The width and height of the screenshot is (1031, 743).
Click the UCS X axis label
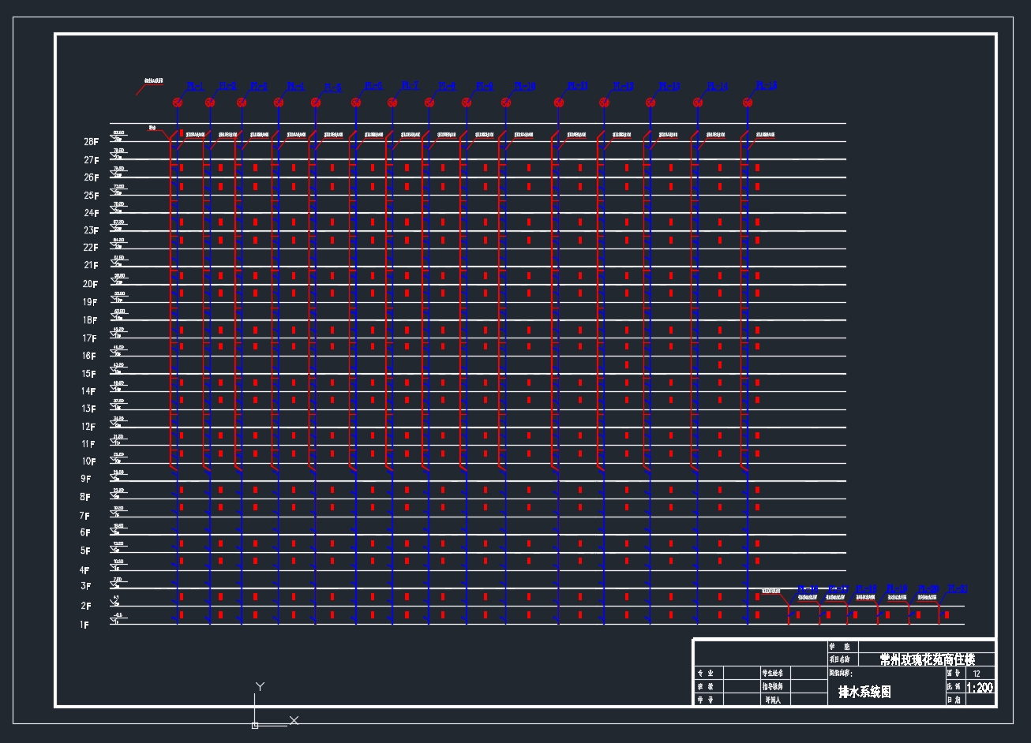[294, 720]
